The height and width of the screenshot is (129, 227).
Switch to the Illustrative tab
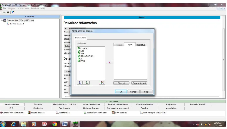pos(141,45)
